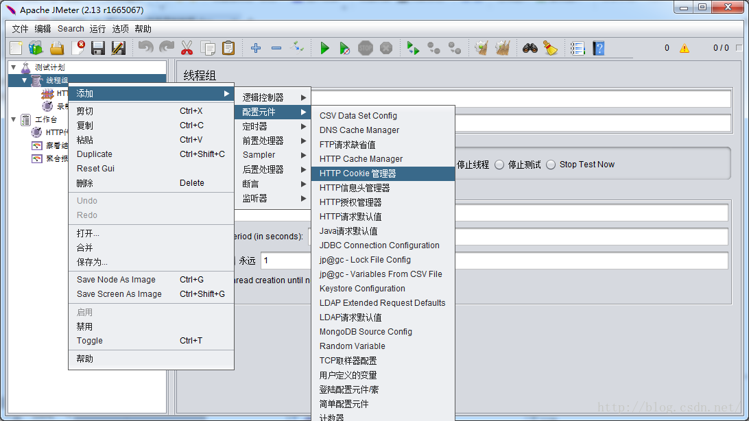Click 删除 in context menu

tap(151, 183)
